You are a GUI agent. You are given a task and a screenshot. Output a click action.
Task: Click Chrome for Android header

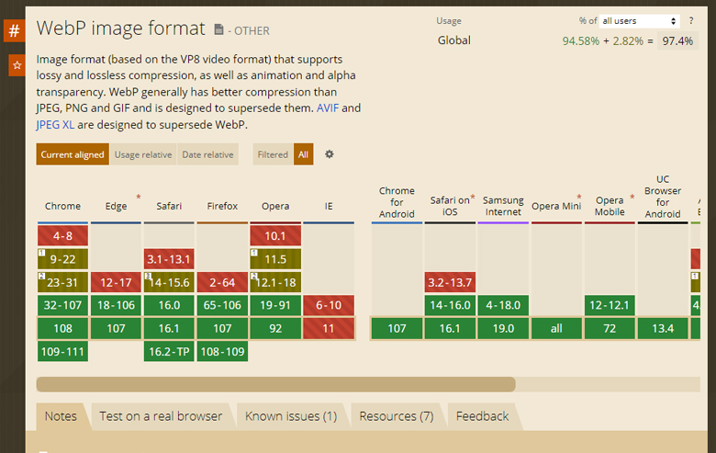pyautogui.click(x=397, y=202)
